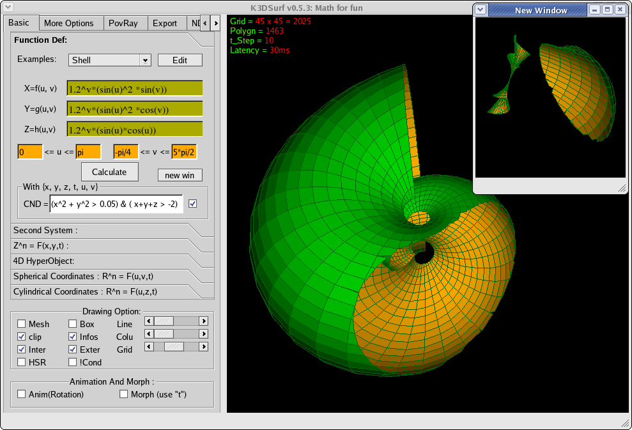Click the Line slider's left arrow

(150, 321)
